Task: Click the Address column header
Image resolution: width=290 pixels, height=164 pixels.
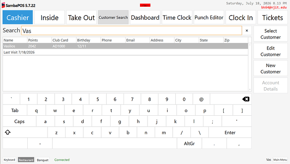Action: (x=162, y=40)
